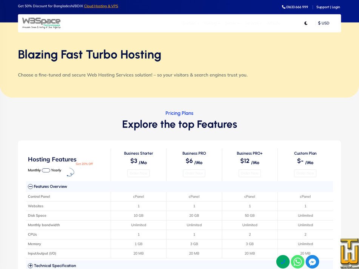The height and width of the screenshot is (269, 359).
Task: Click the Websites row label
Action: pyautogui.click(x=35, y=206)
